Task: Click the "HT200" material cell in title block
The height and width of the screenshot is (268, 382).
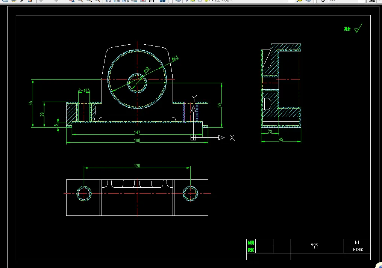Action: (x=357, y=250)
